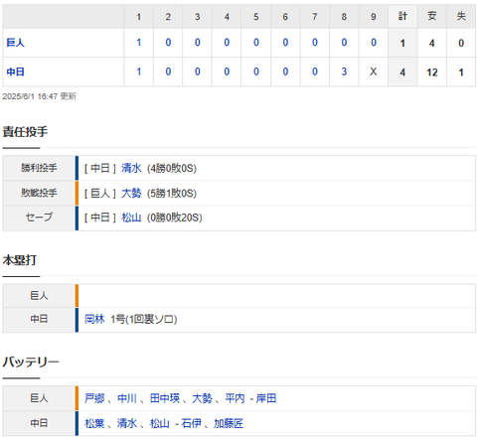477x438 pixels.
Task: Open catcher 加藤匠 link
Action: (229, 423)
